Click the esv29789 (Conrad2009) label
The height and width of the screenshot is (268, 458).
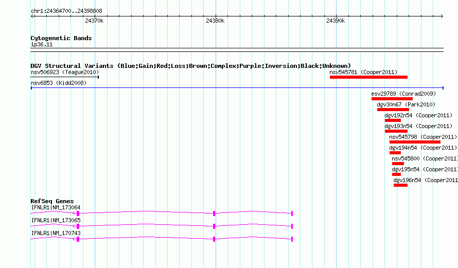(x=403, y=94)
